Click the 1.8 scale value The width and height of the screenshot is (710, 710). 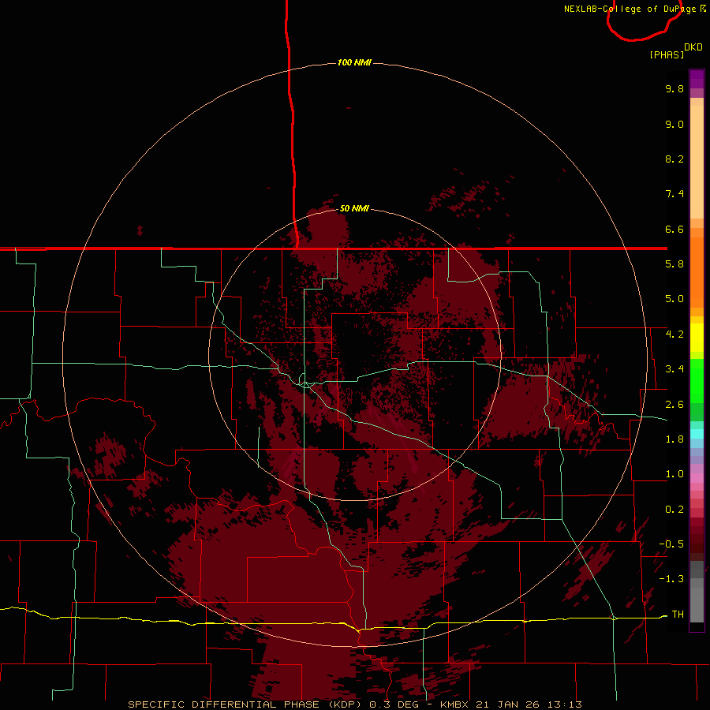(674, 439)
